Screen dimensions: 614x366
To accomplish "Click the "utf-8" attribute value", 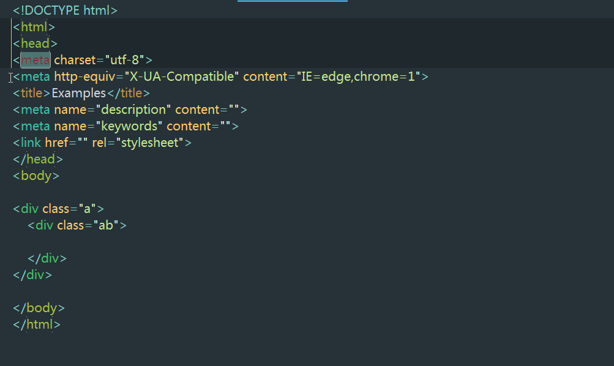I will coord(125,60).
